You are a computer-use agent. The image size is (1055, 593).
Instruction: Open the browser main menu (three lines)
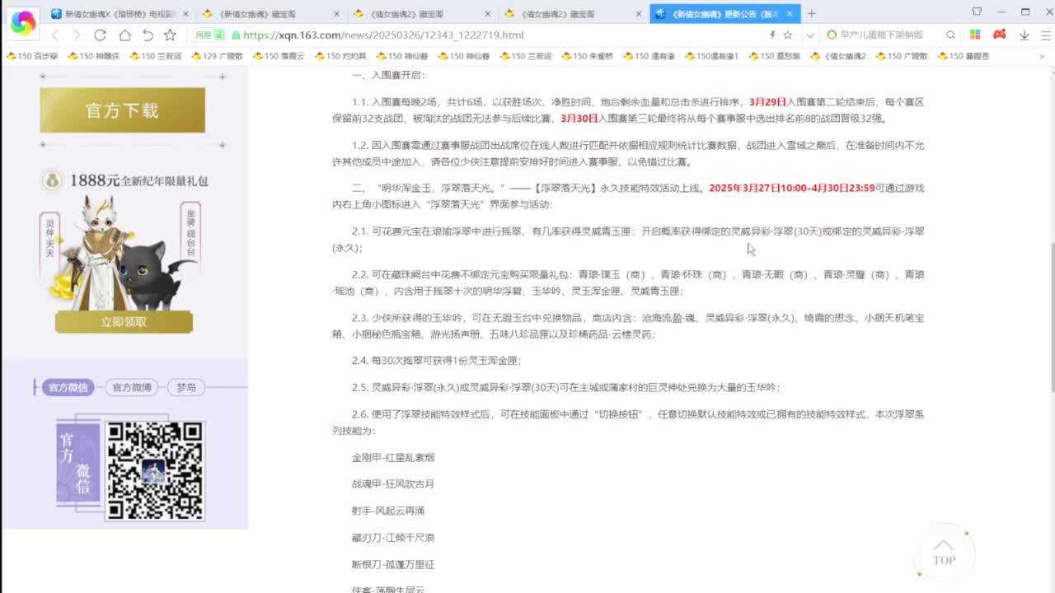(1046, 35)
